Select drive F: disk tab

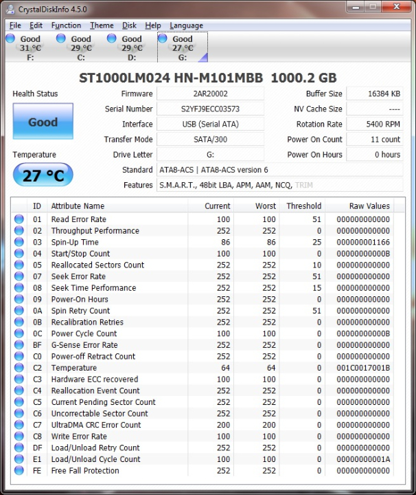pos(30,47)
